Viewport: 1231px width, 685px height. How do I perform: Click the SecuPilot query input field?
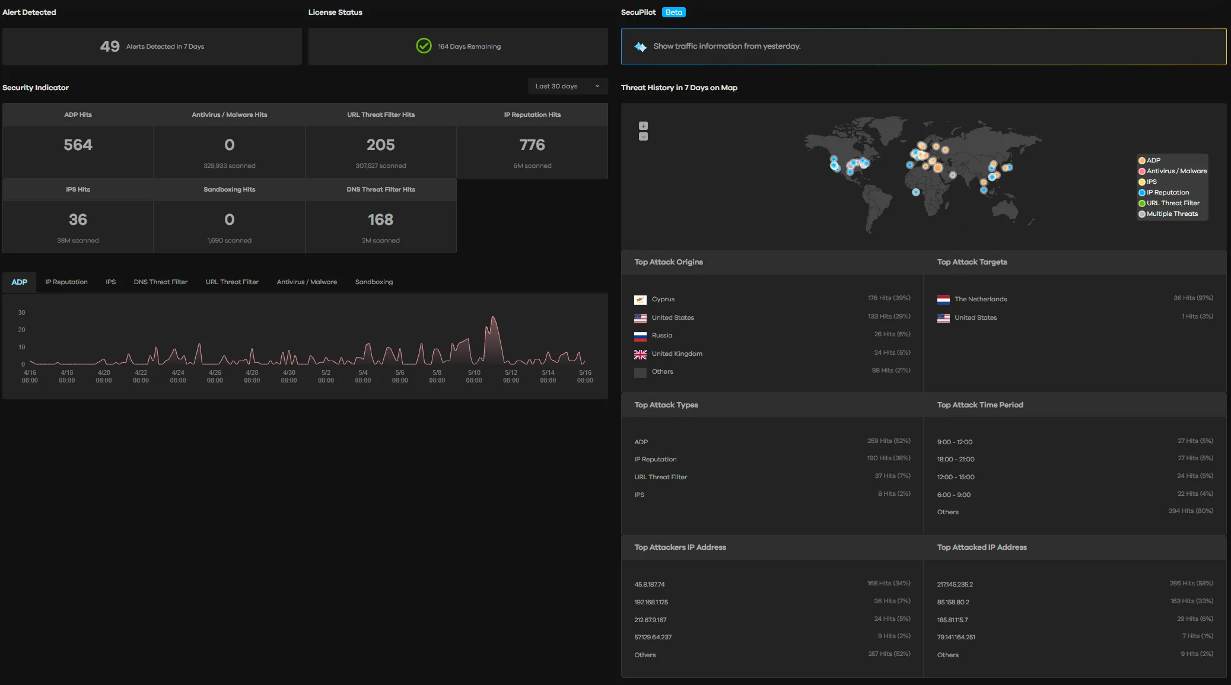(x=923, y=46)
